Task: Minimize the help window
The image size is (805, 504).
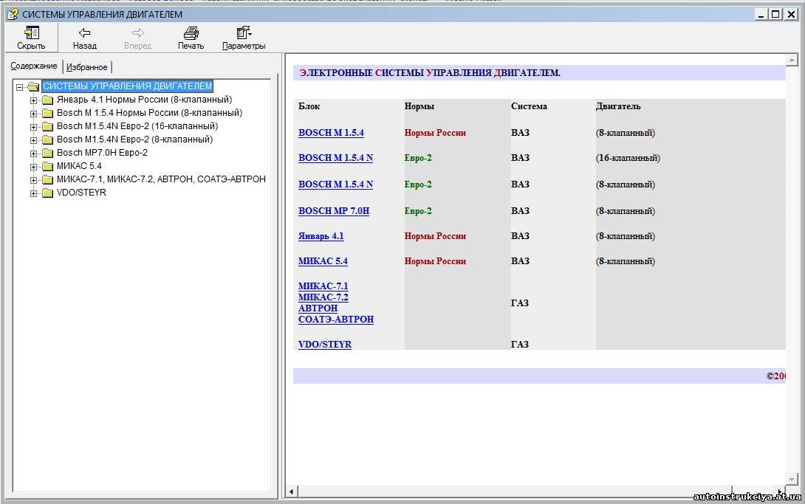Action: [762, 14]
